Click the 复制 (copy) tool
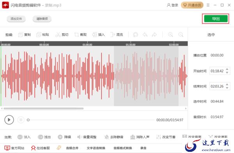 [24, 35]
